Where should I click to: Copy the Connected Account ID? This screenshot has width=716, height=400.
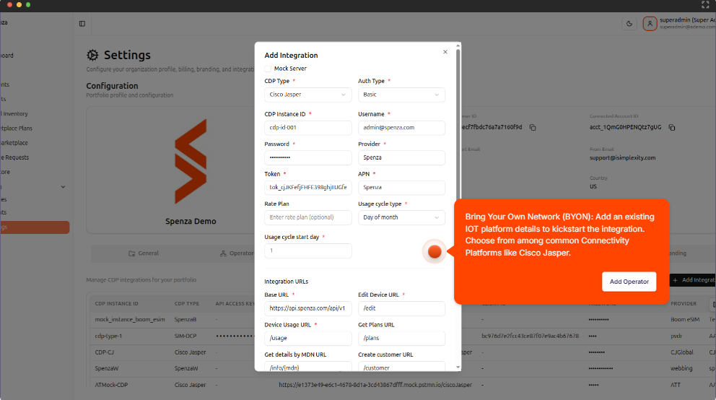click(x=672, y=127)
